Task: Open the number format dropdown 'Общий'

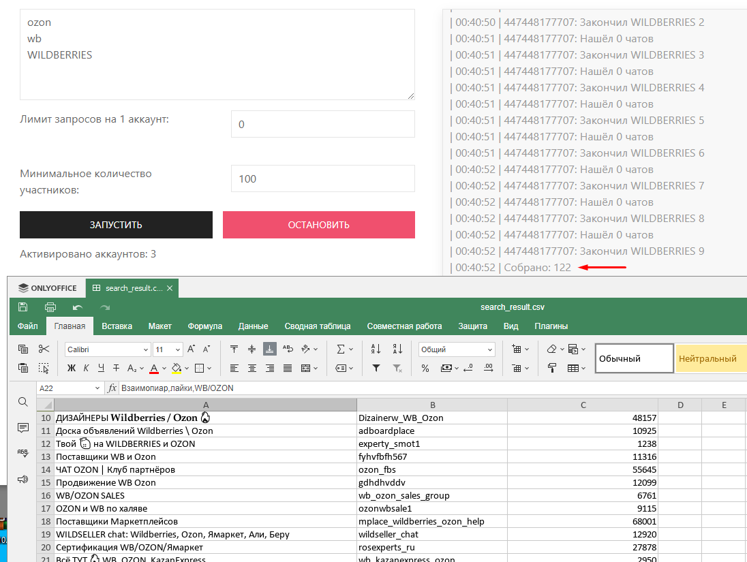Action: [456, 349]
